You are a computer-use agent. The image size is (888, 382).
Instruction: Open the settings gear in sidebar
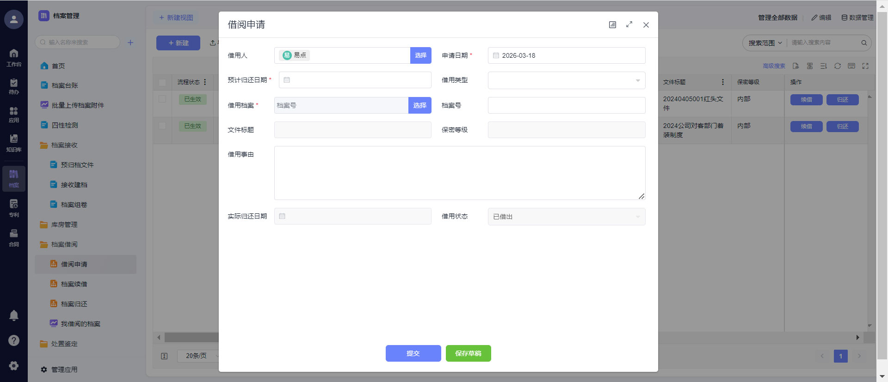click(14, 365)
